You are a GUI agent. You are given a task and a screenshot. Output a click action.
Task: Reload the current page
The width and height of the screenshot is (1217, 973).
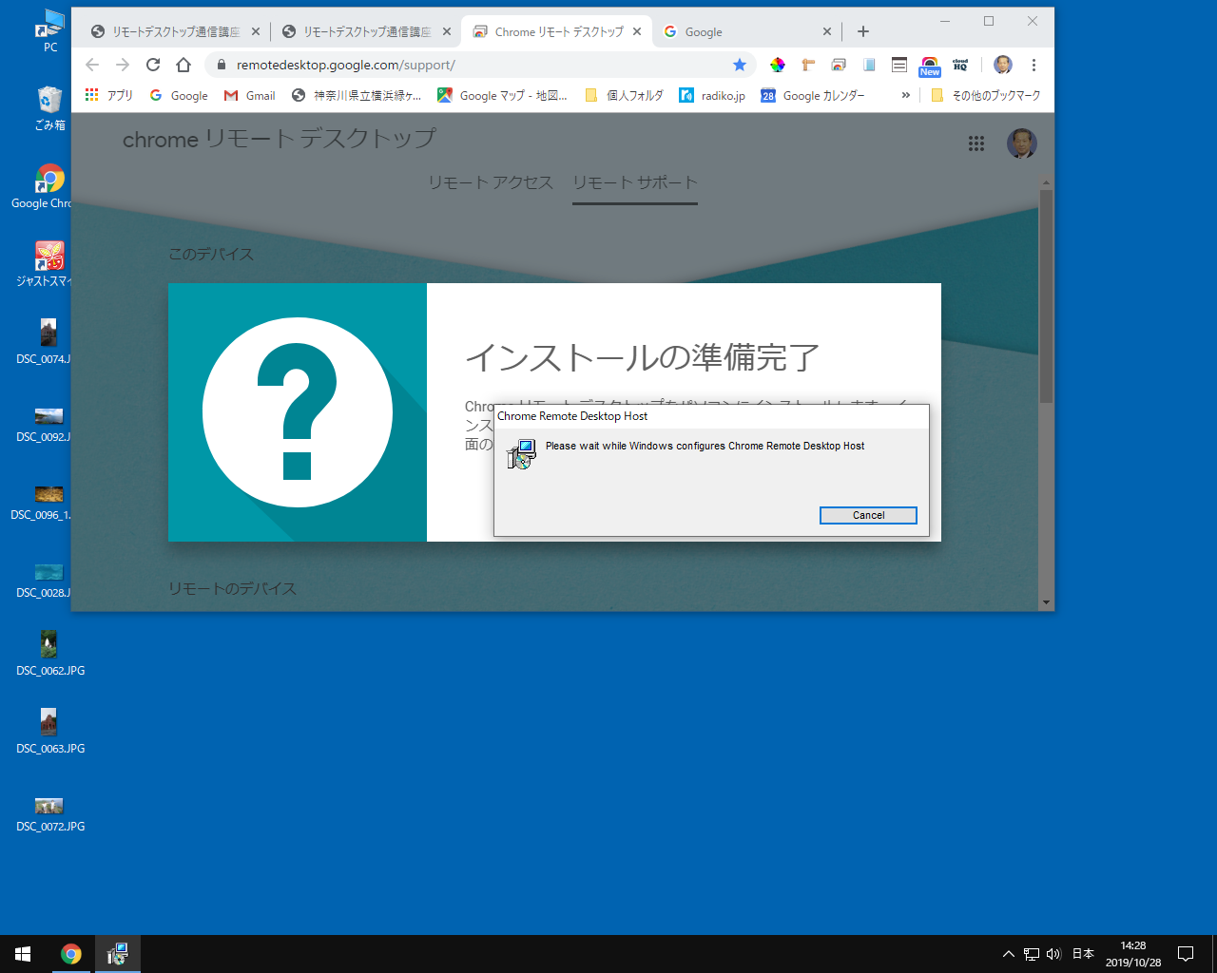coord(153,65)
